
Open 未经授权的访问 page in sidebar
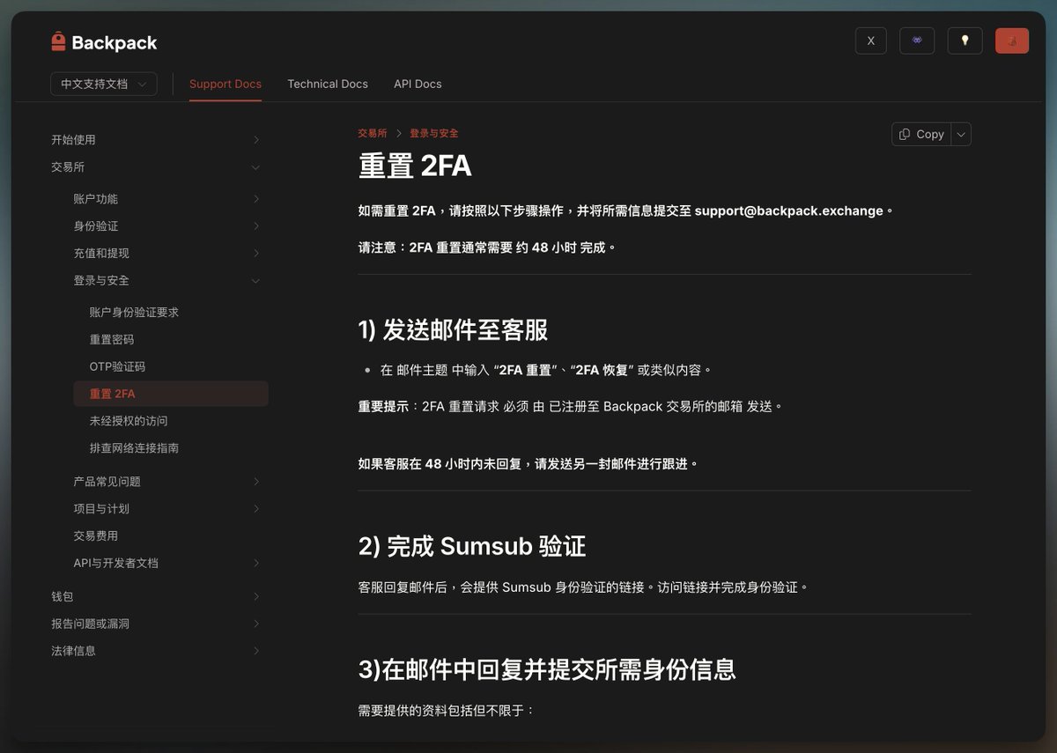point(129,421)
